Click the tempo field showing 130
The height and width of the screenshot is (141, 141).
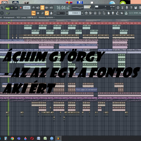[x=27, y=8]
